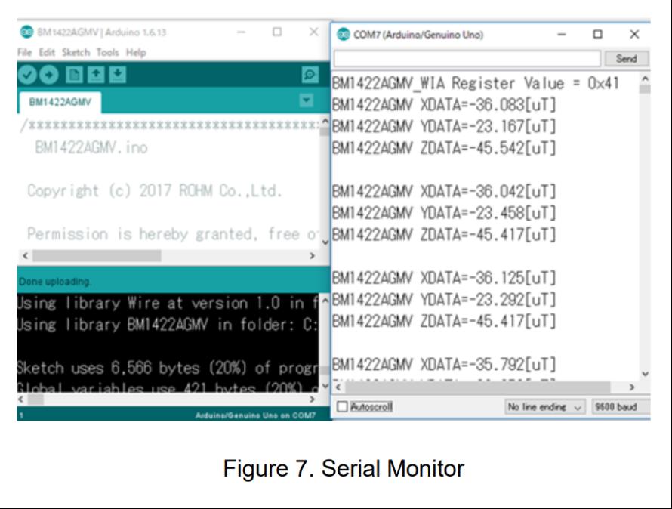The image size is (672, 509).
Task: Click the Copyright (c) 2017 ROHM code line
Action: tap(154, 191)
